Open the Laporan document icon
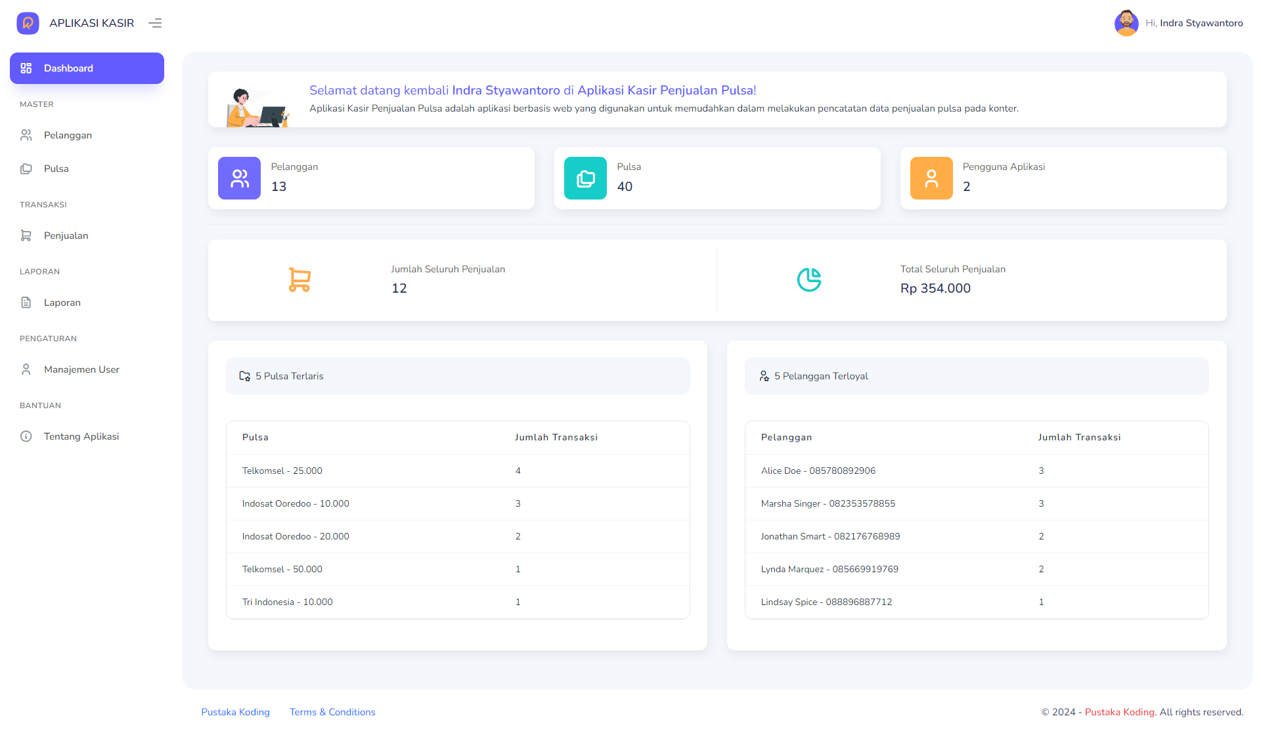This screenshot has width=1261, height=735. (x=26, y=303)
